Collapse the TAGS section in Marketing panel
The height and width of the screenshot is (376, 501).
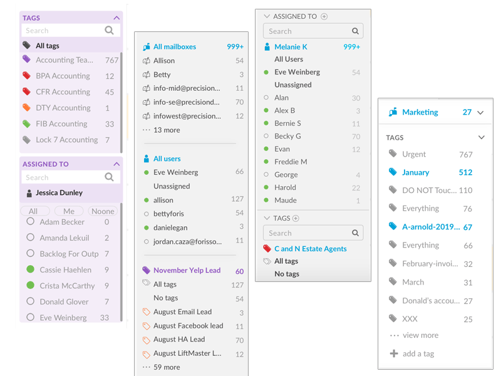pyautogui.click(x=481, y=137)
